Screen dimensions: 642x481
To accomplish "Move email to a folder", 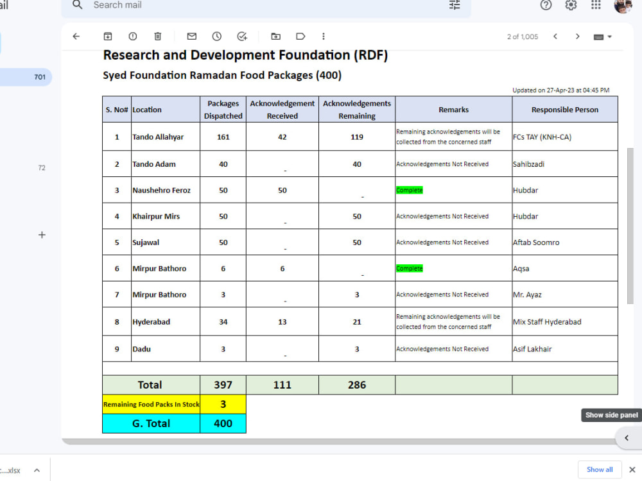I will [x=276, y=37].
